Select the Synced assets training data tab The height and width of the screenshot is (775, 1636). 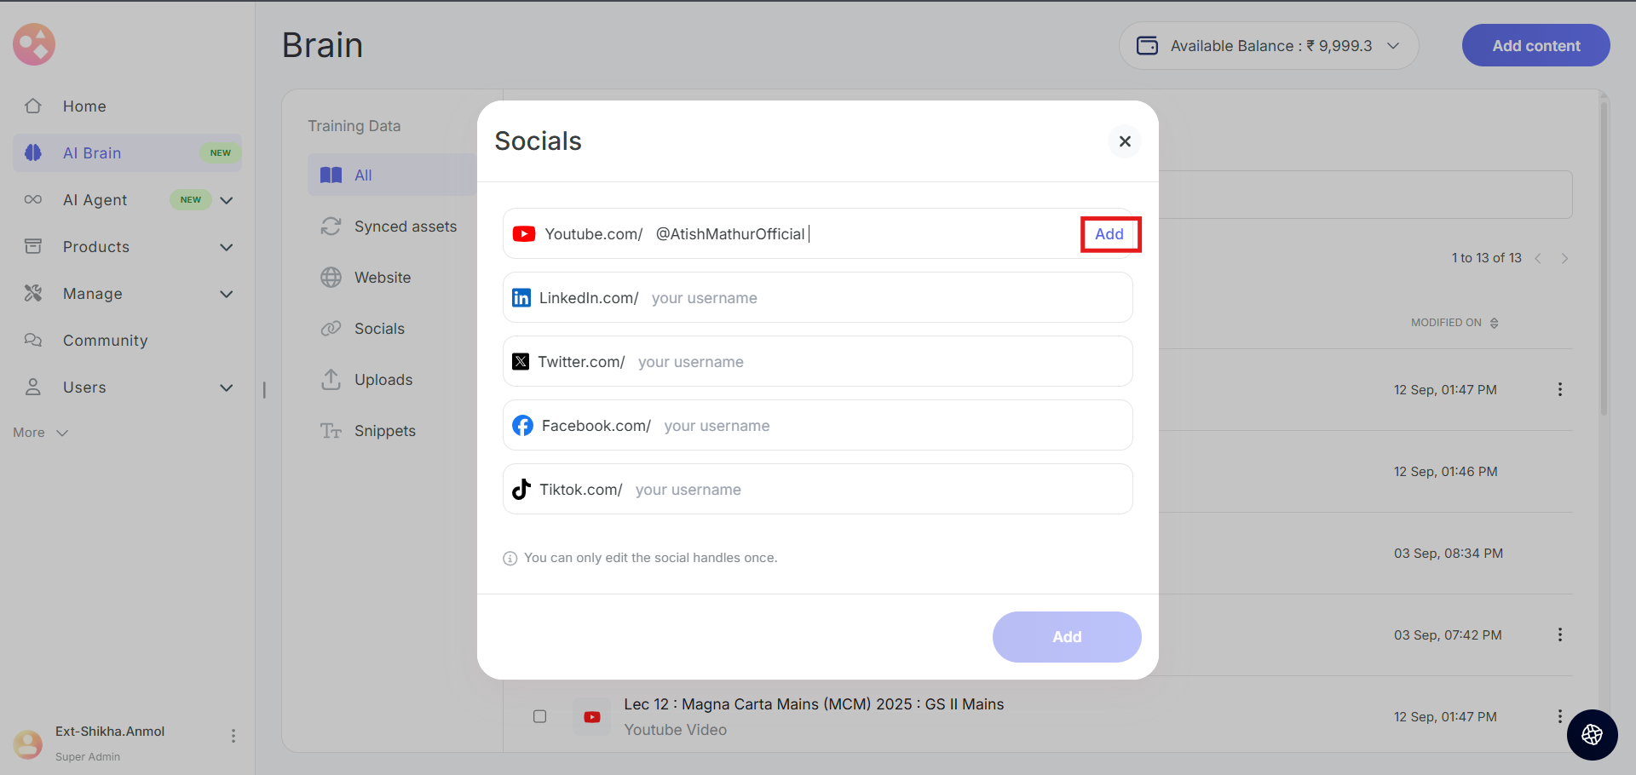tap(405, 227)
